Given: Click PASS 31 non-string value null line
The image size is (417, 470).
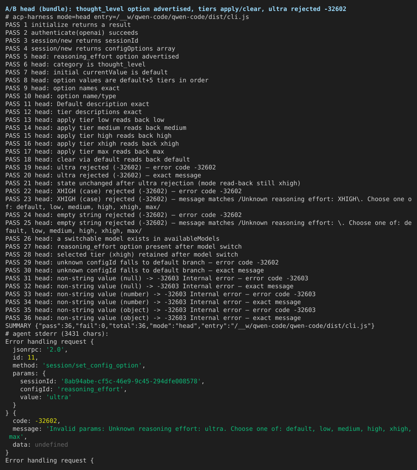Looking at the screenshot, I should 157,278.
